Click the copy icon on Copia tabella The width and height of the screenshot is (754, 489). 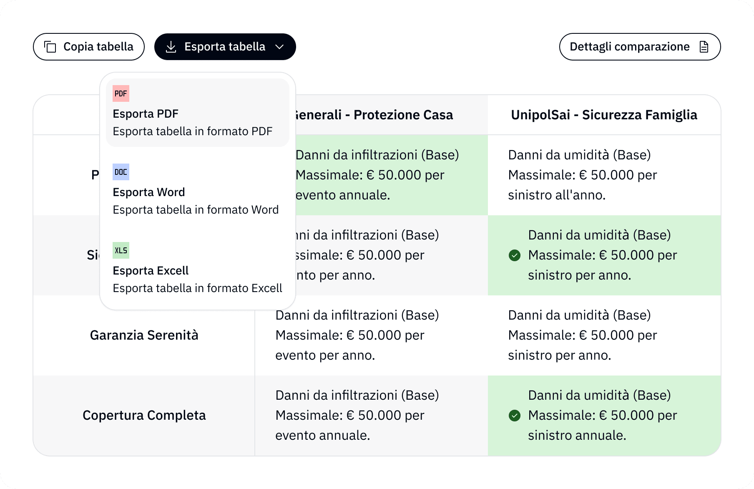(50, 47)
